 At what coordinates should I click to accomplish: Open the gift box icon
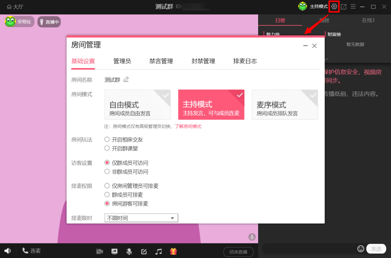tap(174, 252)
